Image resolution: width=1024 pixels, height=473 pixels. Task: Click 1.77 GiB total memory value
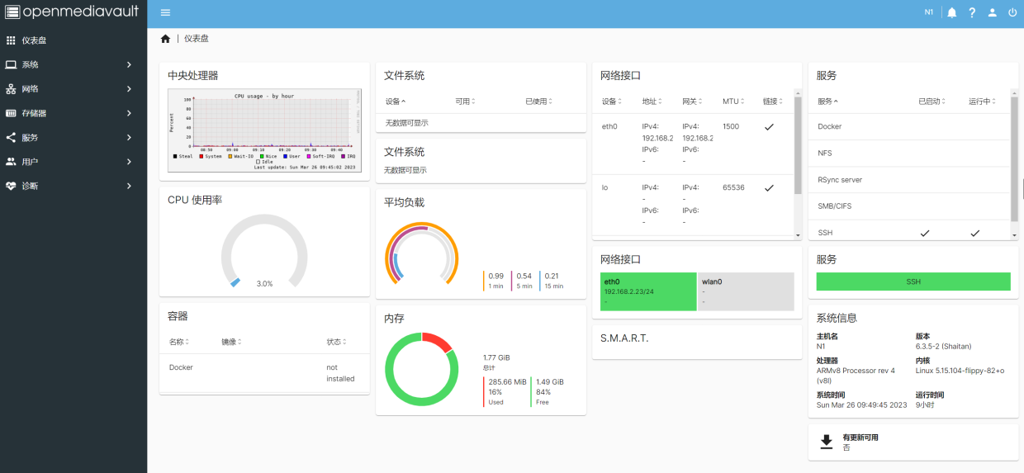pos(496,357)
